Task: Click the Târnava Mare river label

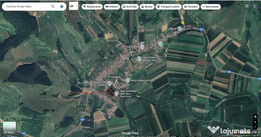Action: point(221,103)
